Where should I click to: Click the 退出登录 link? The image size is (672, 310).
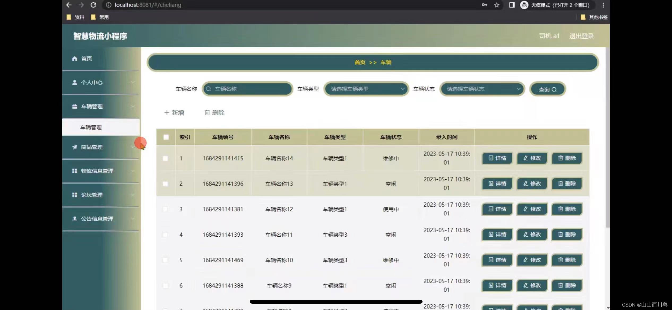581,36
